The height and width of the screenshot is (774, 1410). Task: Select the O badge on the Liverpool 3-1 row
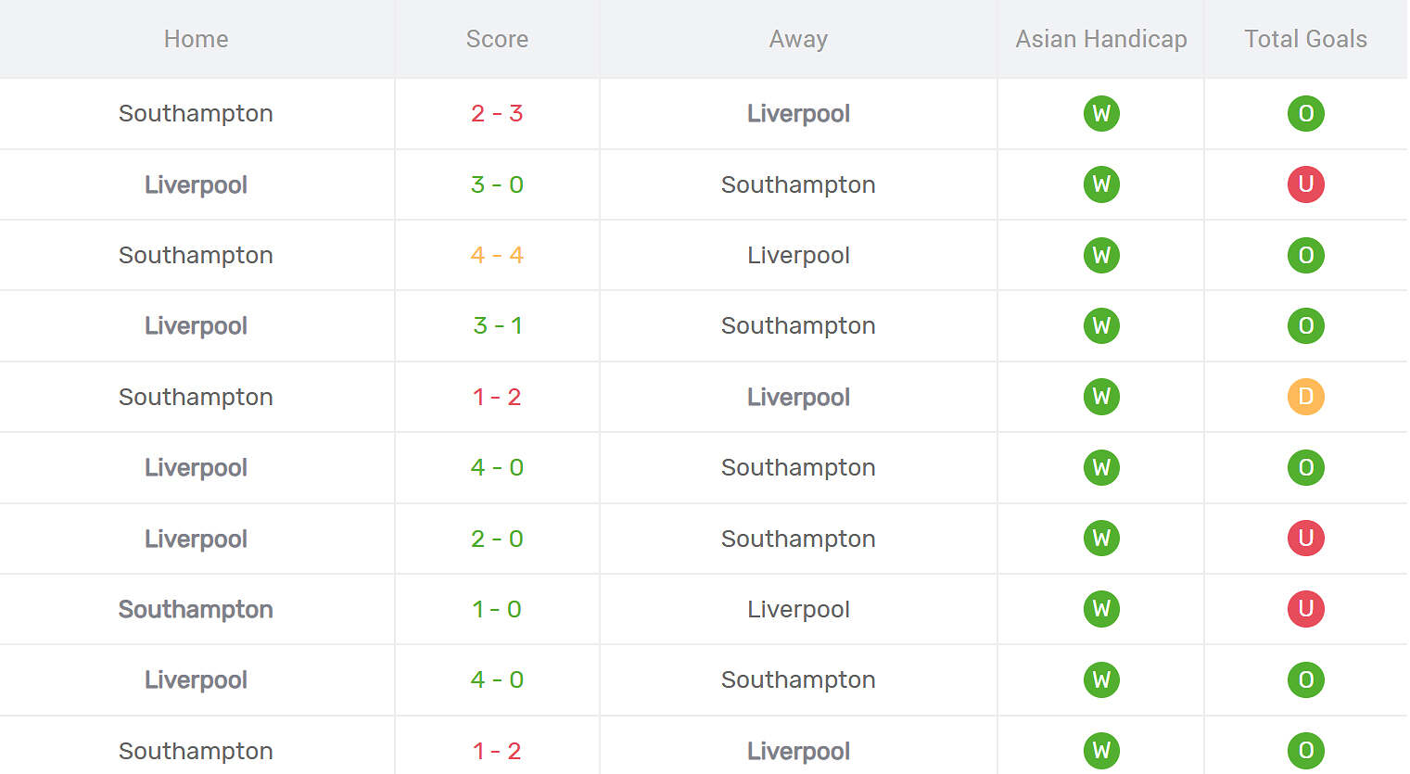pyautogui.click(x=1305, y=325)
